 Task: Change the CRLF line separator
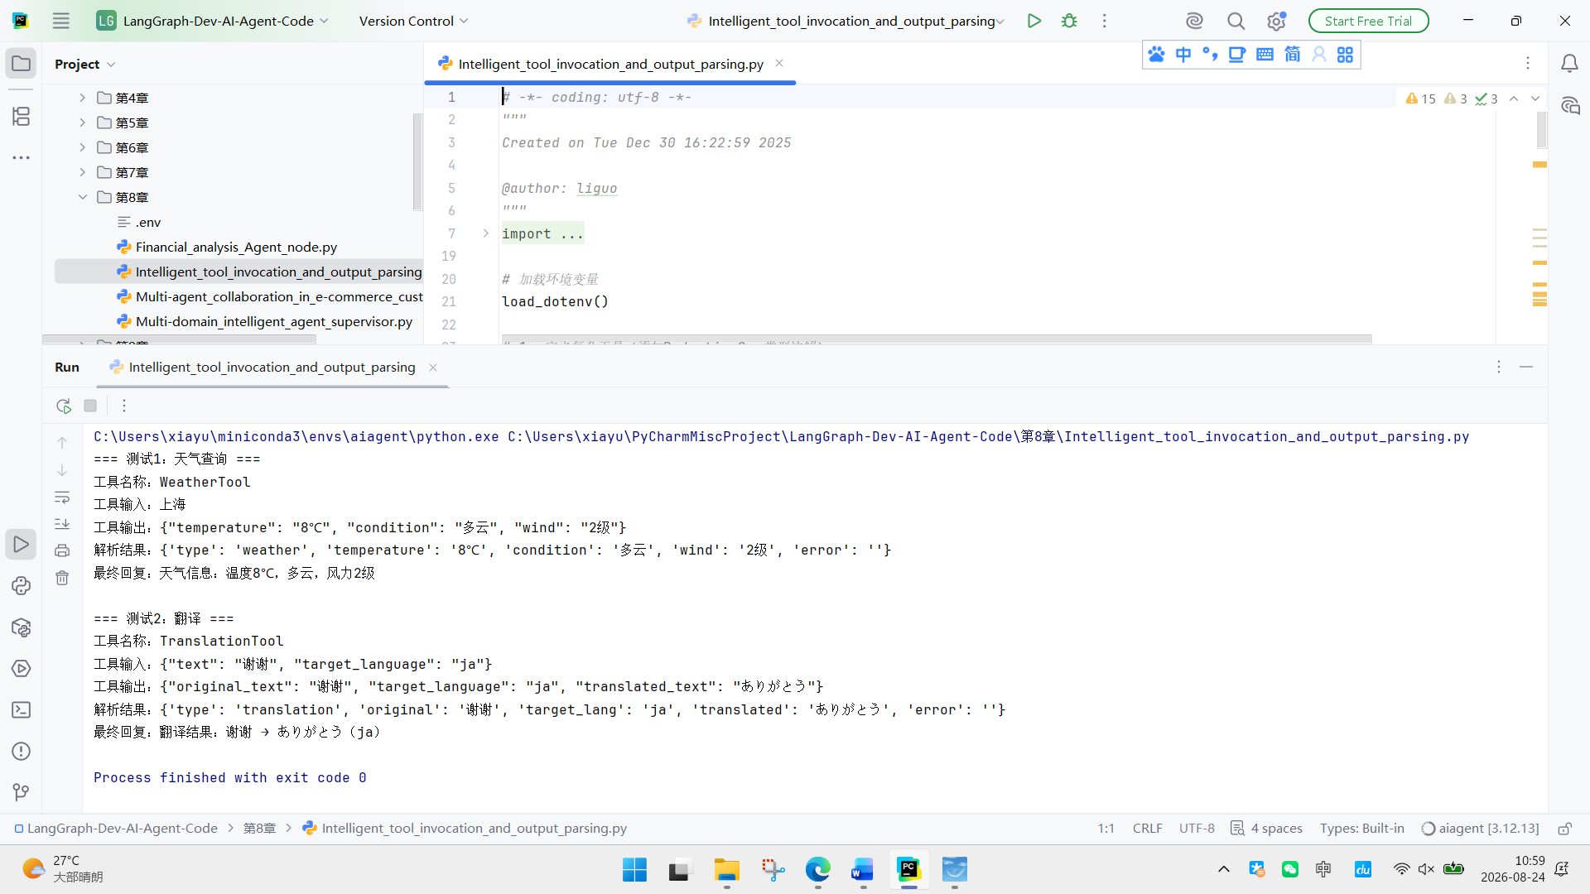point(1147,829)
